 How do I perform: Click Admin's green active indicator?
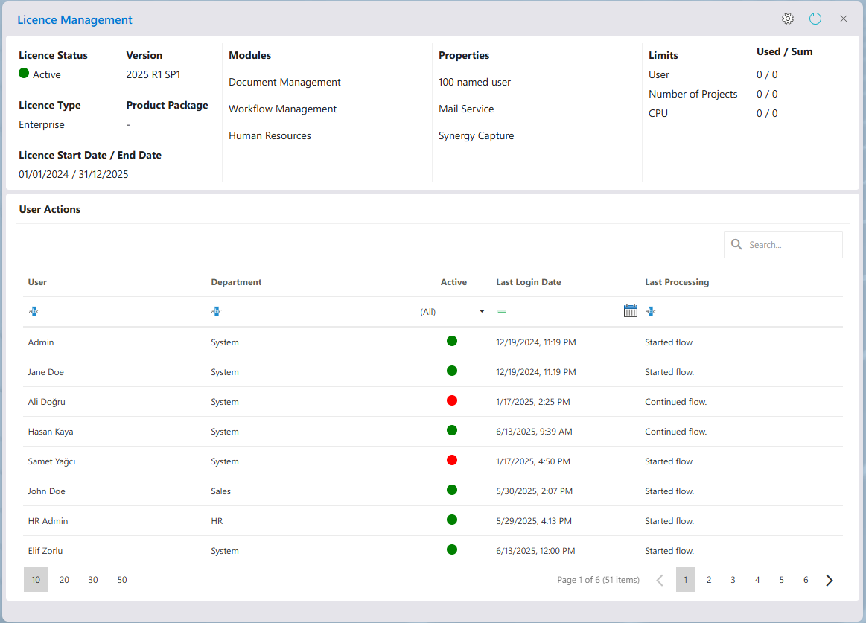[x=452, y=342]
